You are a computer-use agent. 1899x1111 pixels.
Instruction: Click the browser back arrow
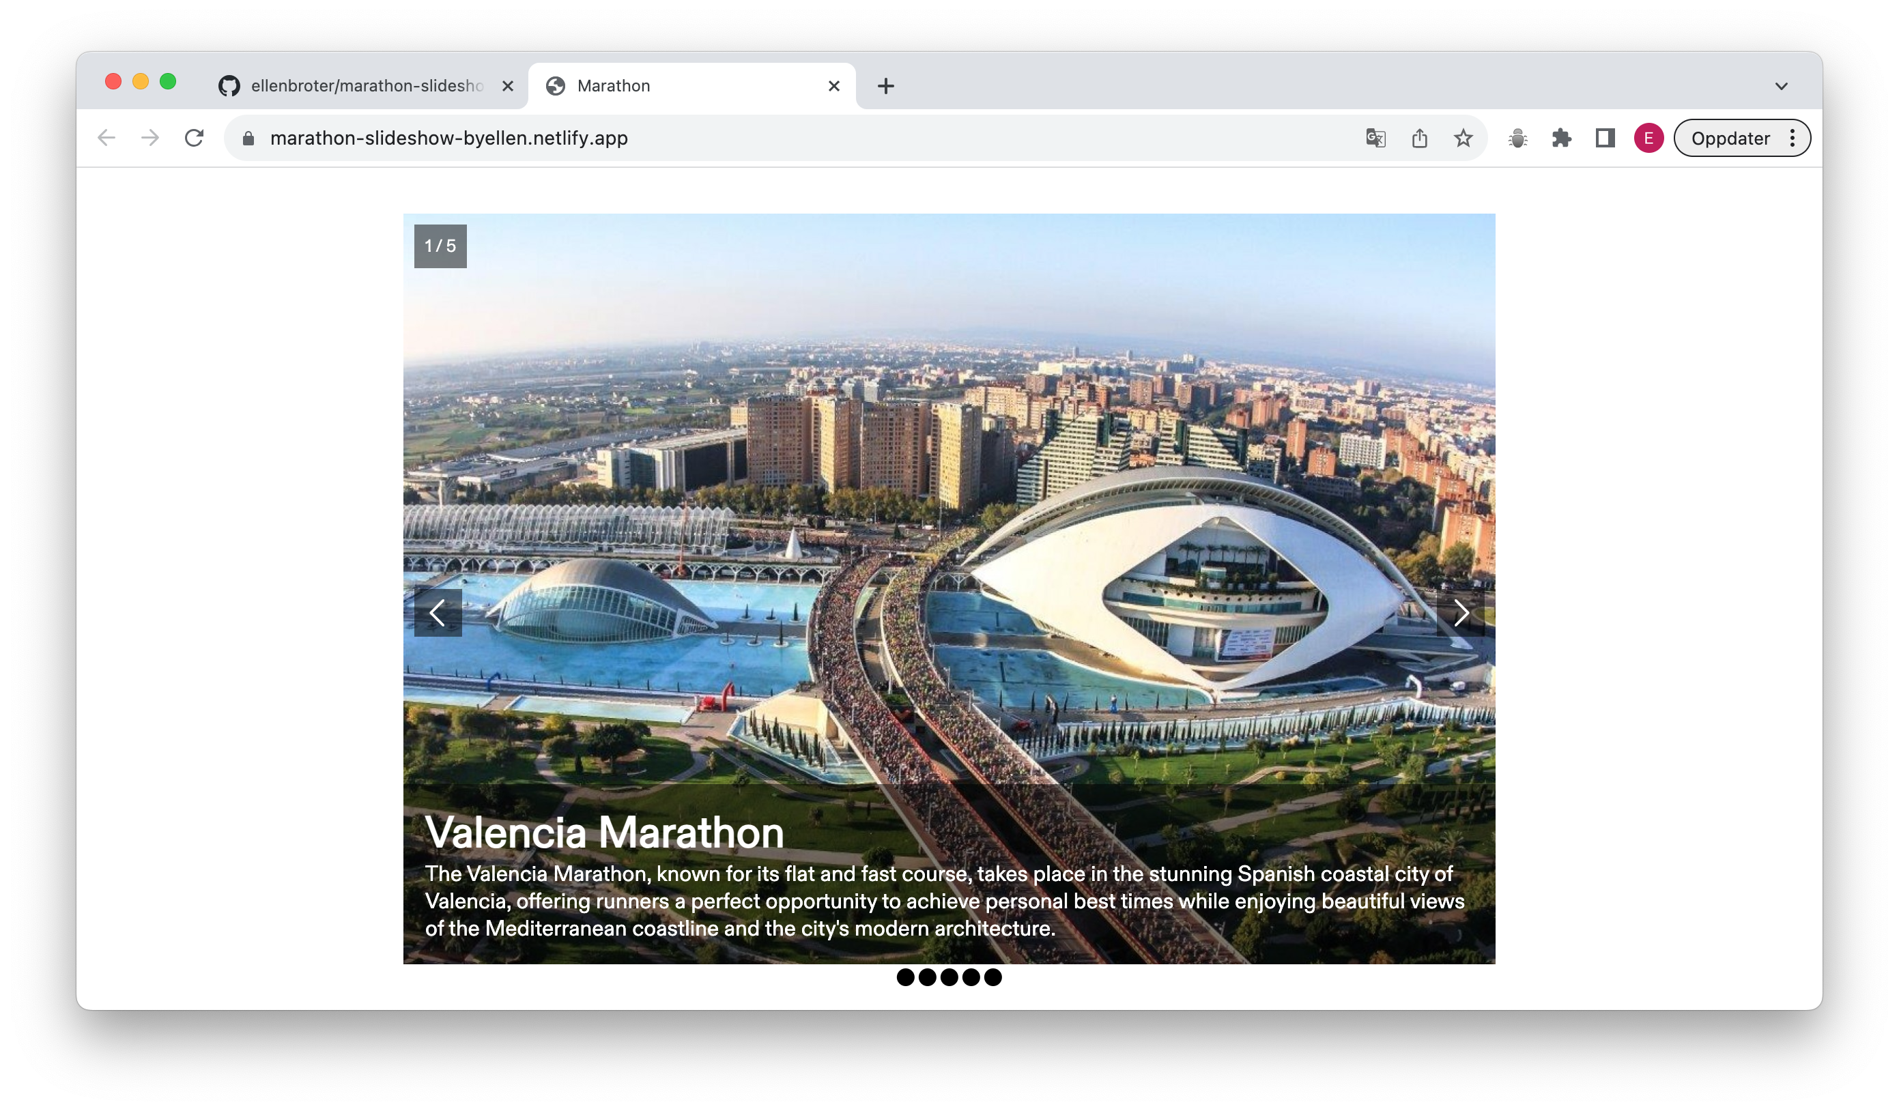(107, 138)
